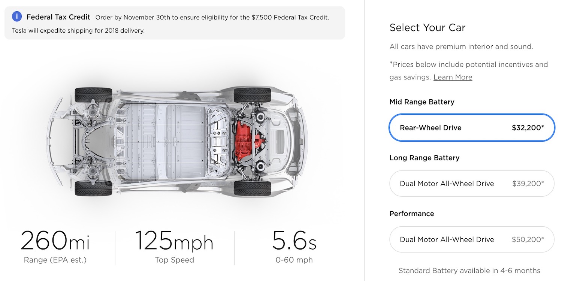
Task: Click the $50,200 price
Action: pos(528,239)
